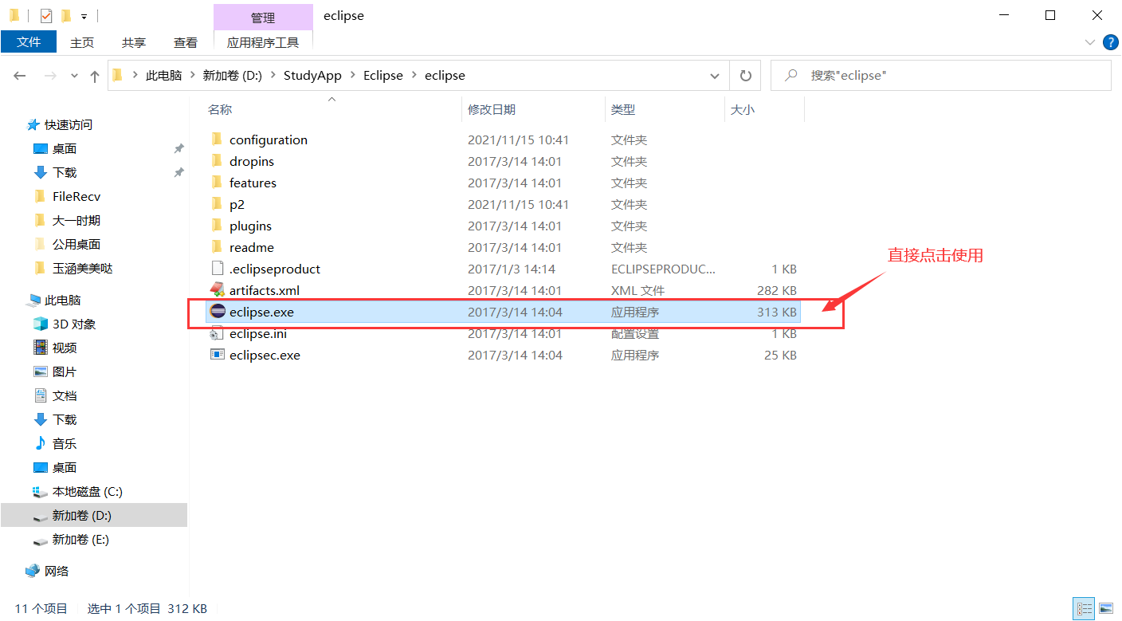Navigate up to the parent Eclipse folder
The image size is (1122, 621).
(x=94, y=75)
